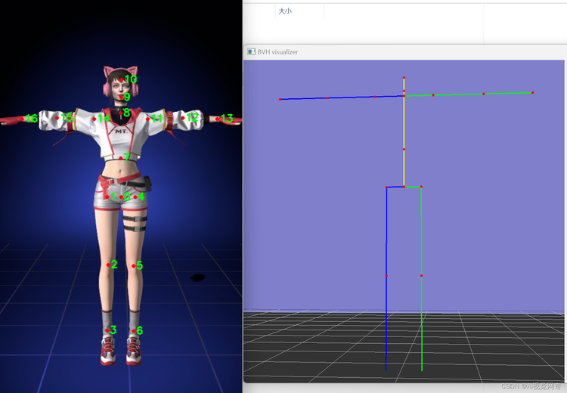This screenshot has width=567, height=393.
Task: Click the BVH visualizer window icon
Action: [251, 51]
